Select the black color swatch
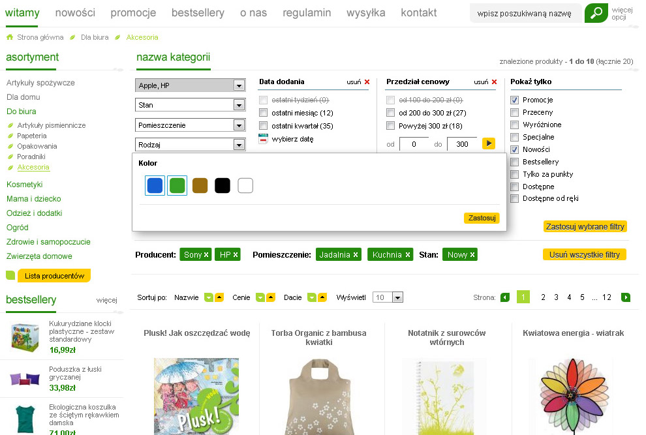Viewport: 646px width, 435px height. (x=223, y=186)
